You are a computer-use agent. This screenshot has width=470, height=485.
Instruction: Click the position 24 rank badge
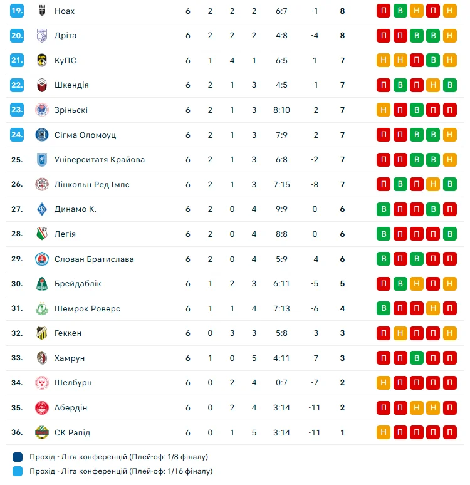tap(17, 135)
